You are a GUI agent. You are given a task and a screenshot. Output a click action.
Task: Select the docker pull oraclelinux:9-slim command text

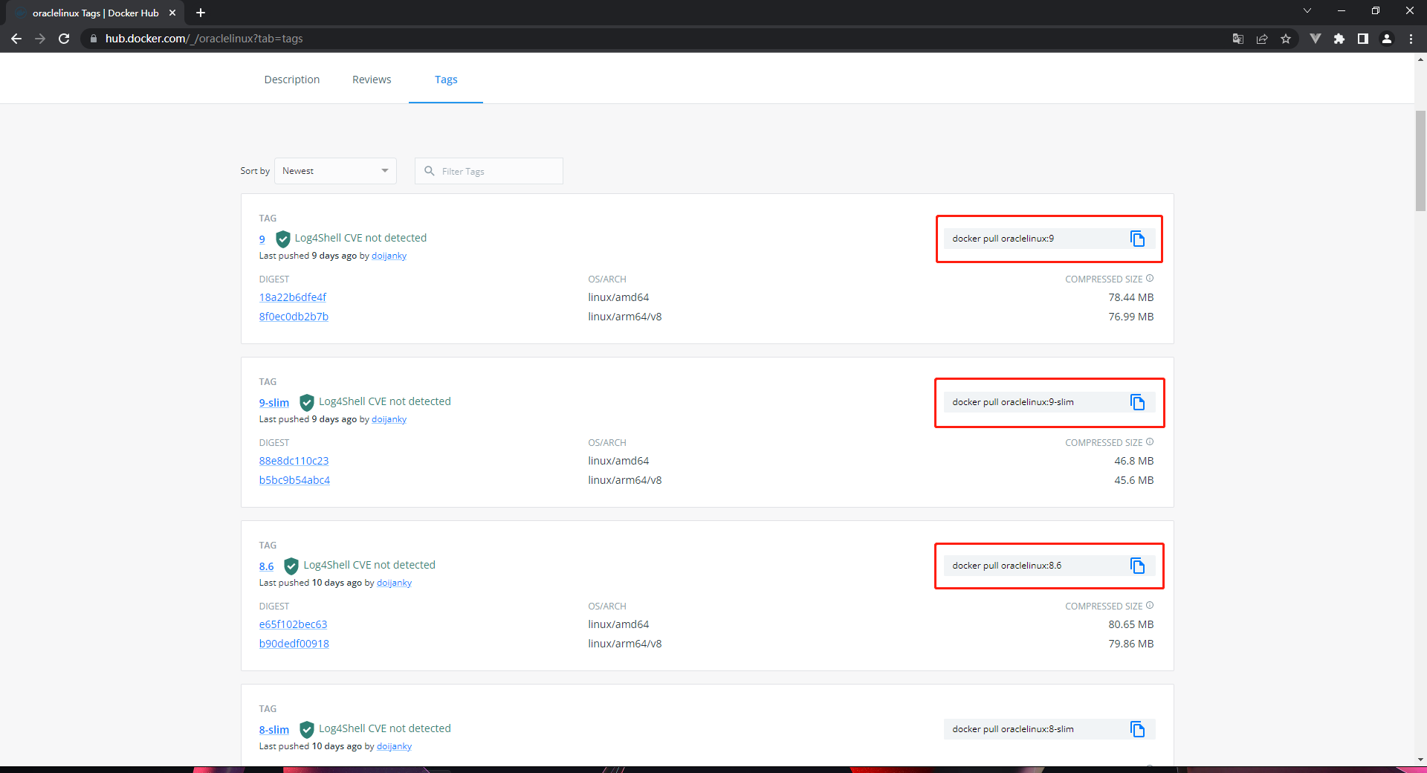click(1013, 402)
